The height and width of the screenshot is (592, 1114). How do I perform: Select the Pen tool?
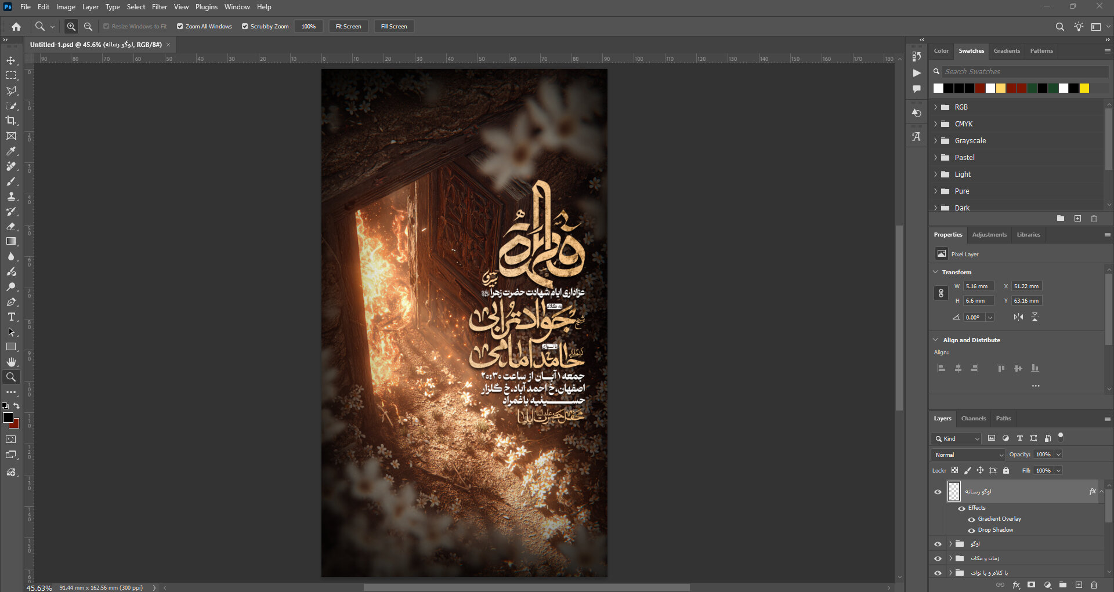[11, 302]
